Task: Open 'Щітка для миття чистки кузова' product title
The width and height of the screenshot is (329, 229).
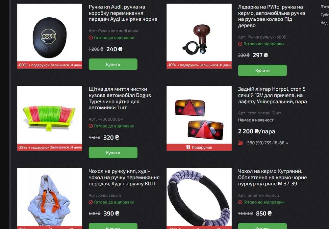Action: [120, 98]
